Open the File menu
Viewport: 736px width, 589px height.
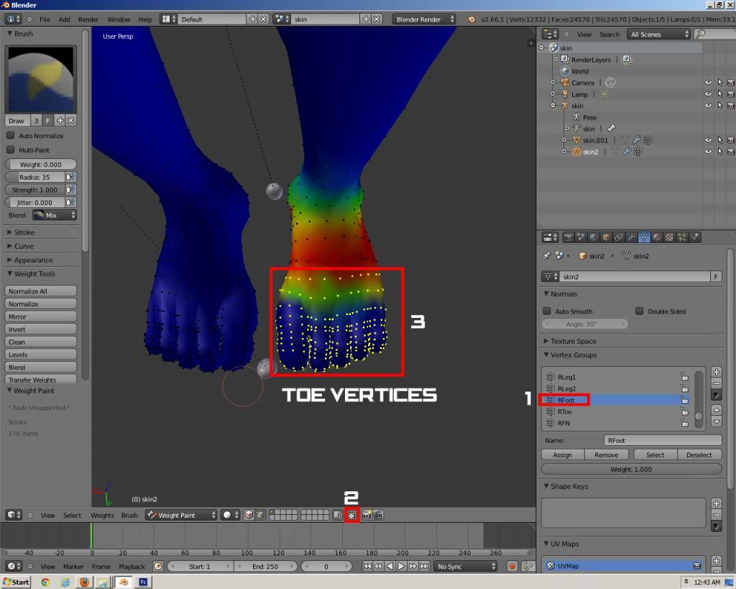coord(45,19)
